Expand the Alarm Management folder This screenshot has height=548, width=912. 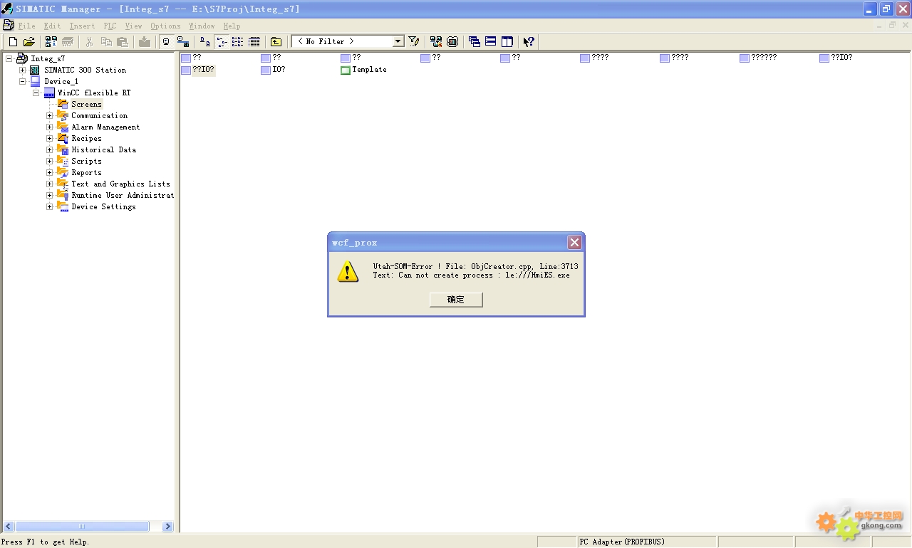click(x=49, y=127)
